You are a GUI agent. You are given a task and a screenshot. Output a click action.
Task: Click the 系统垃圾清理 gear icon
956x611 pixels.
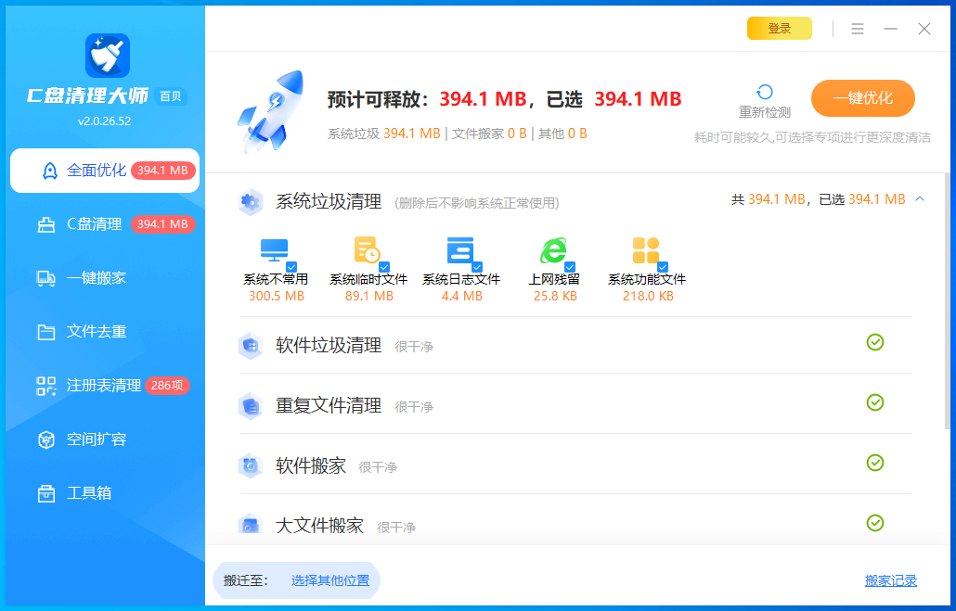tap(250, 201)
